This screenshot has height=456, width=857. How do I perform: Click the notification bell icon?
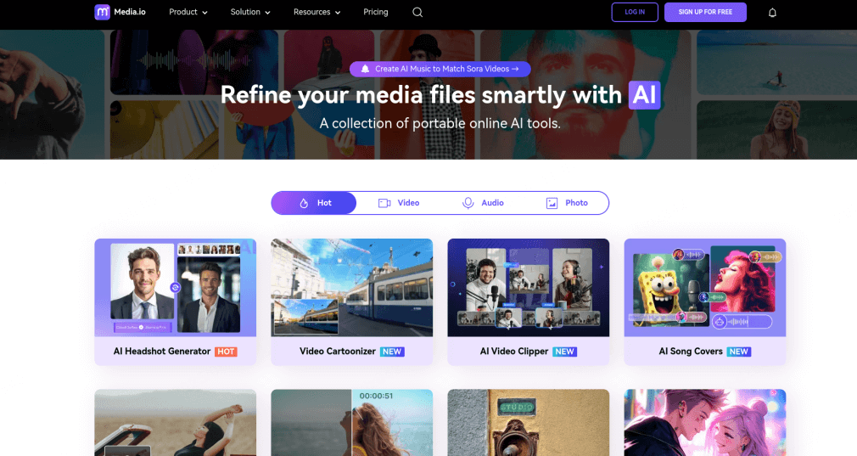coord(772,13)
